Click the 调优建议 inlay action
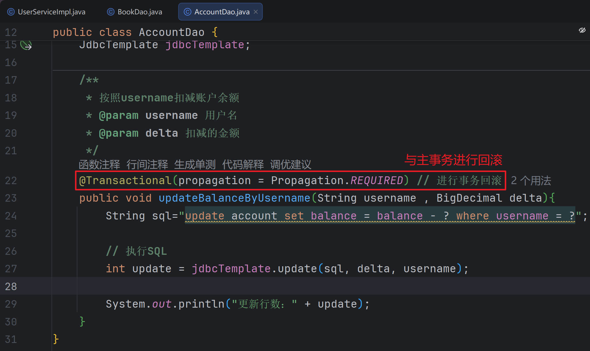 point(291,165)
